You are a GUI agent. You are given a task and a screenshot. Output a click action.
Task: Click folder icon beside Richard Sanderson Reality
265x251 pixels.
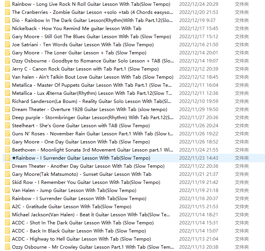point(7,101)
